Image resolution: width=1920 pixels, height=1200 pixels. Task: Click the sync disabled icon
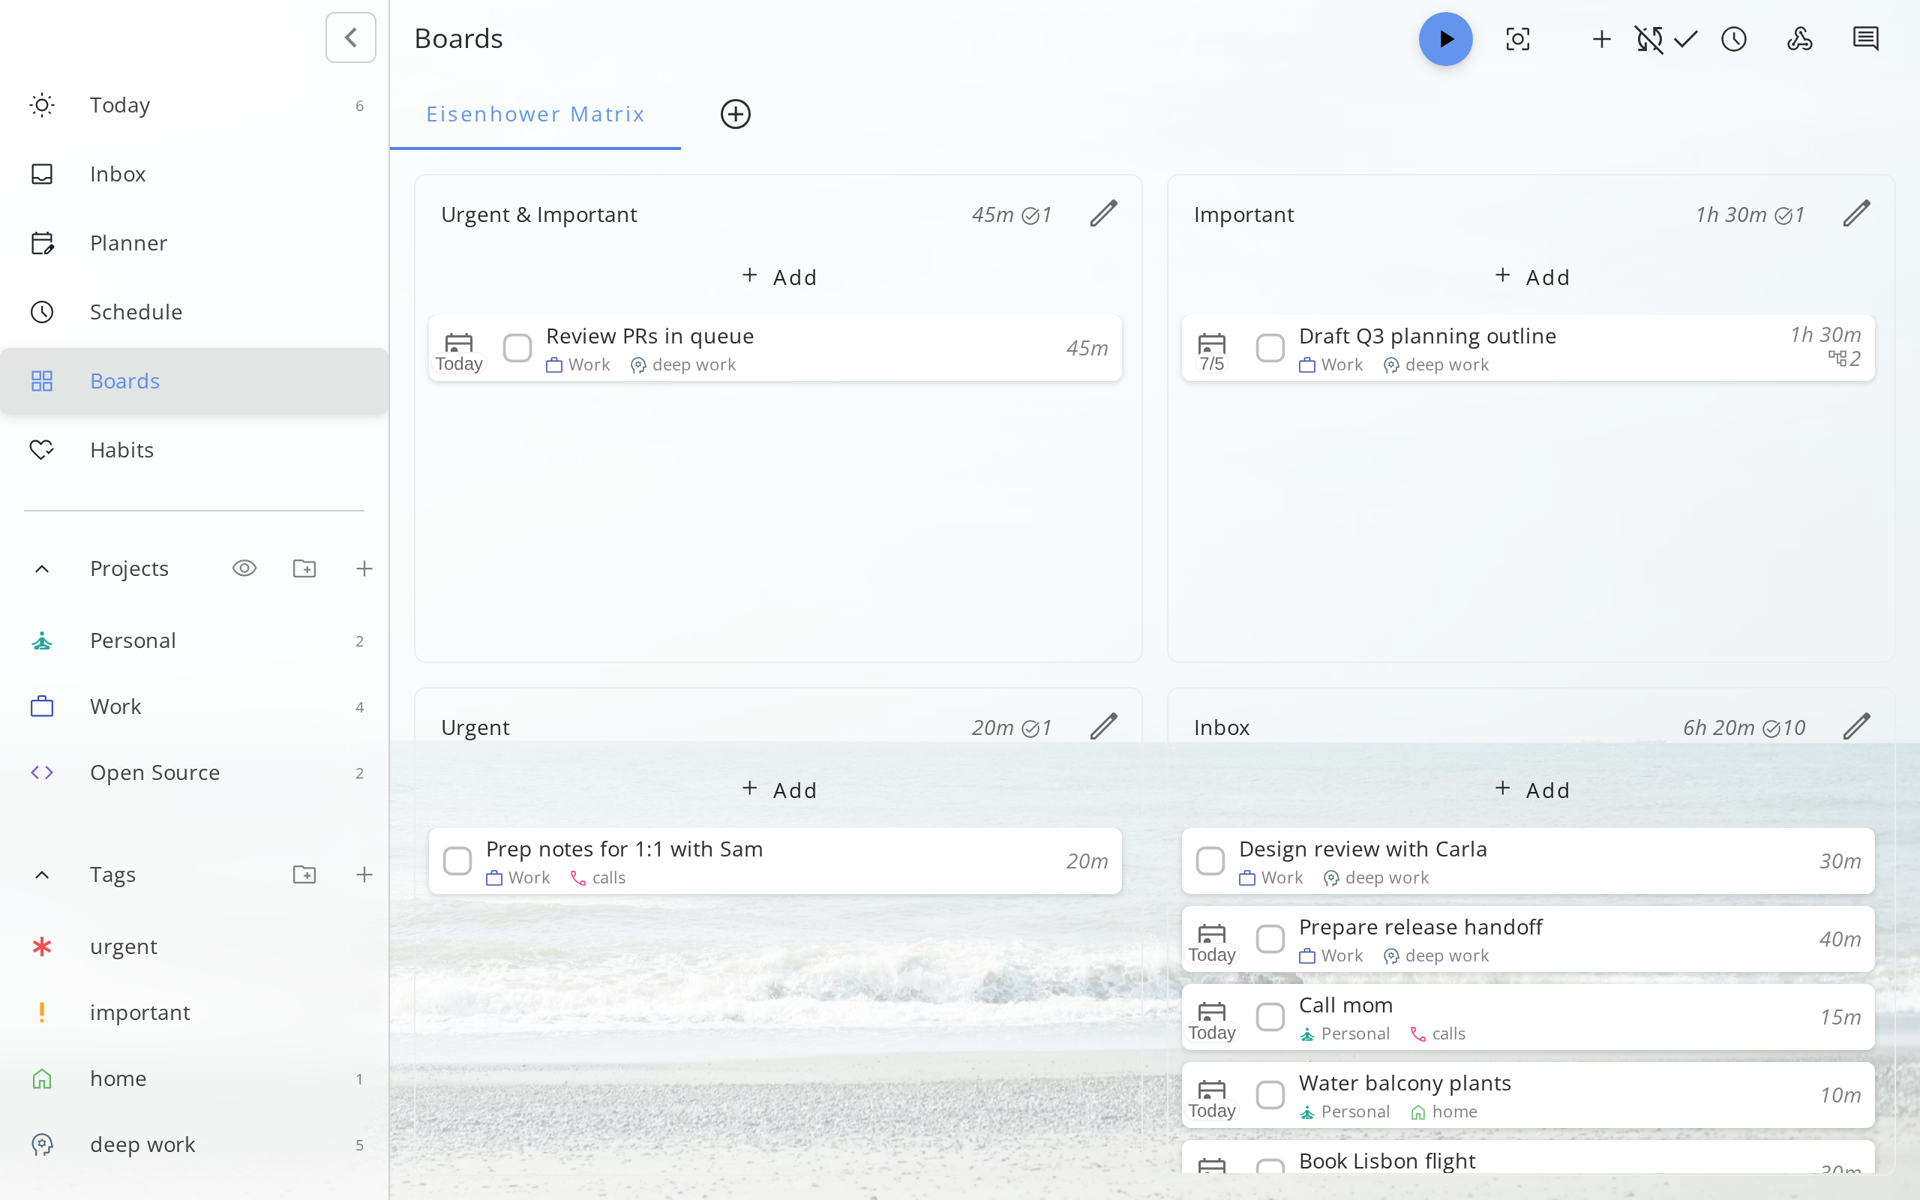1648,39
